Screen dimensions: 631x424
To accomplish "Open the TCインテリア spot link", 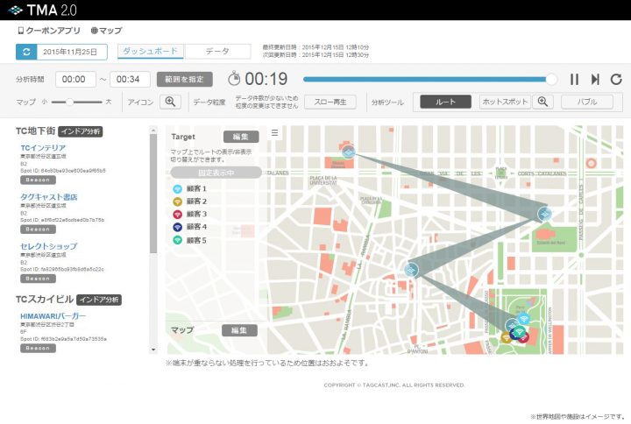I will pos(44,147).
